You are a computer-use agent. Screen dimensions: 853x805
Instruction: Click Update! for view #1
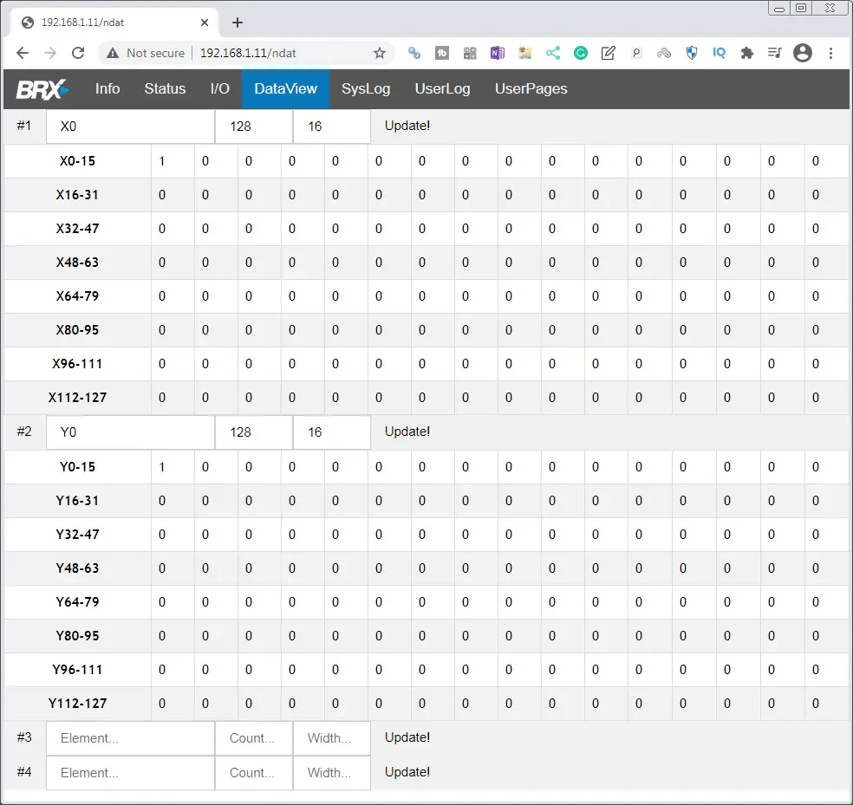tap(407, 126)
